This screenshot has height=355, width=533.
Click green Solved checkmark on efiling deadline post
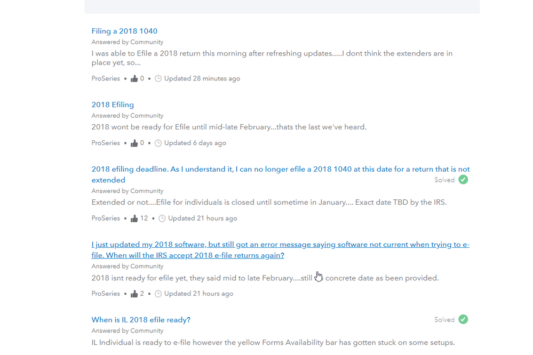point(463,180)
